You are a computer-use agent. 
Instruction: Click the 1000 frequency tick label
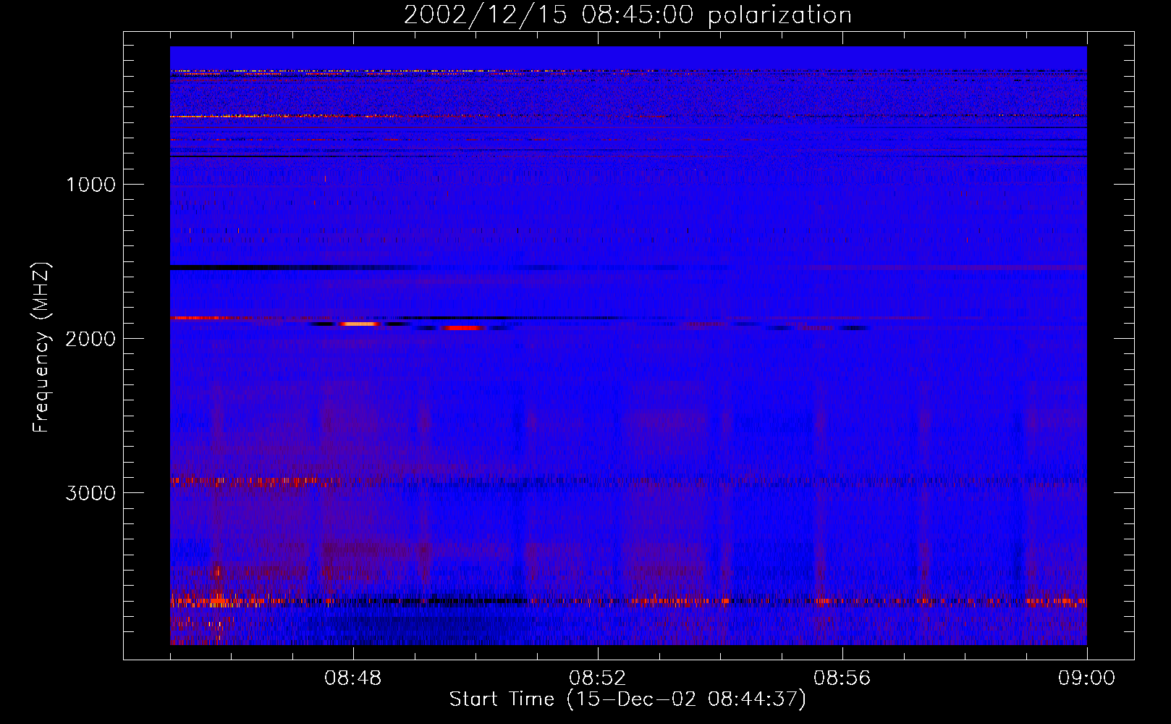[x=90, y=185]
